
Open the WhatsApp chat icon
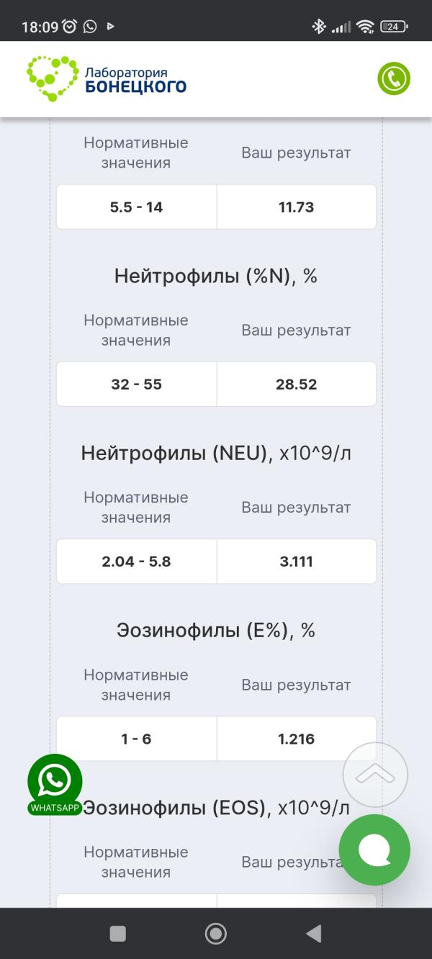pyautogui.click(x=55, y=785)
